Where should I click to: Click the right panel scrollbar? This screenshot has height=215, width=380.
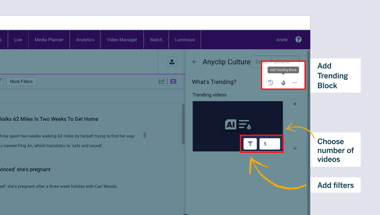309,132
